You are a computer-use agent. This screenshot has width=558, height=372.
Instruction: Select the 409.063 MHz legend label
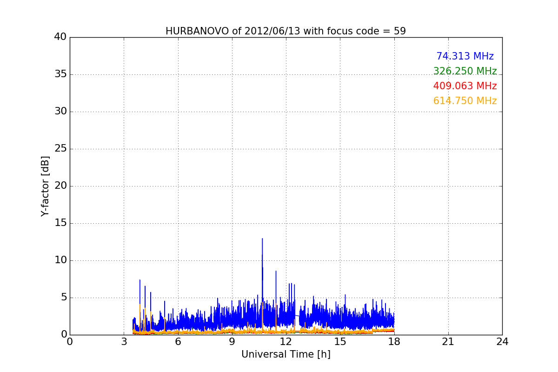pos(465,86)
